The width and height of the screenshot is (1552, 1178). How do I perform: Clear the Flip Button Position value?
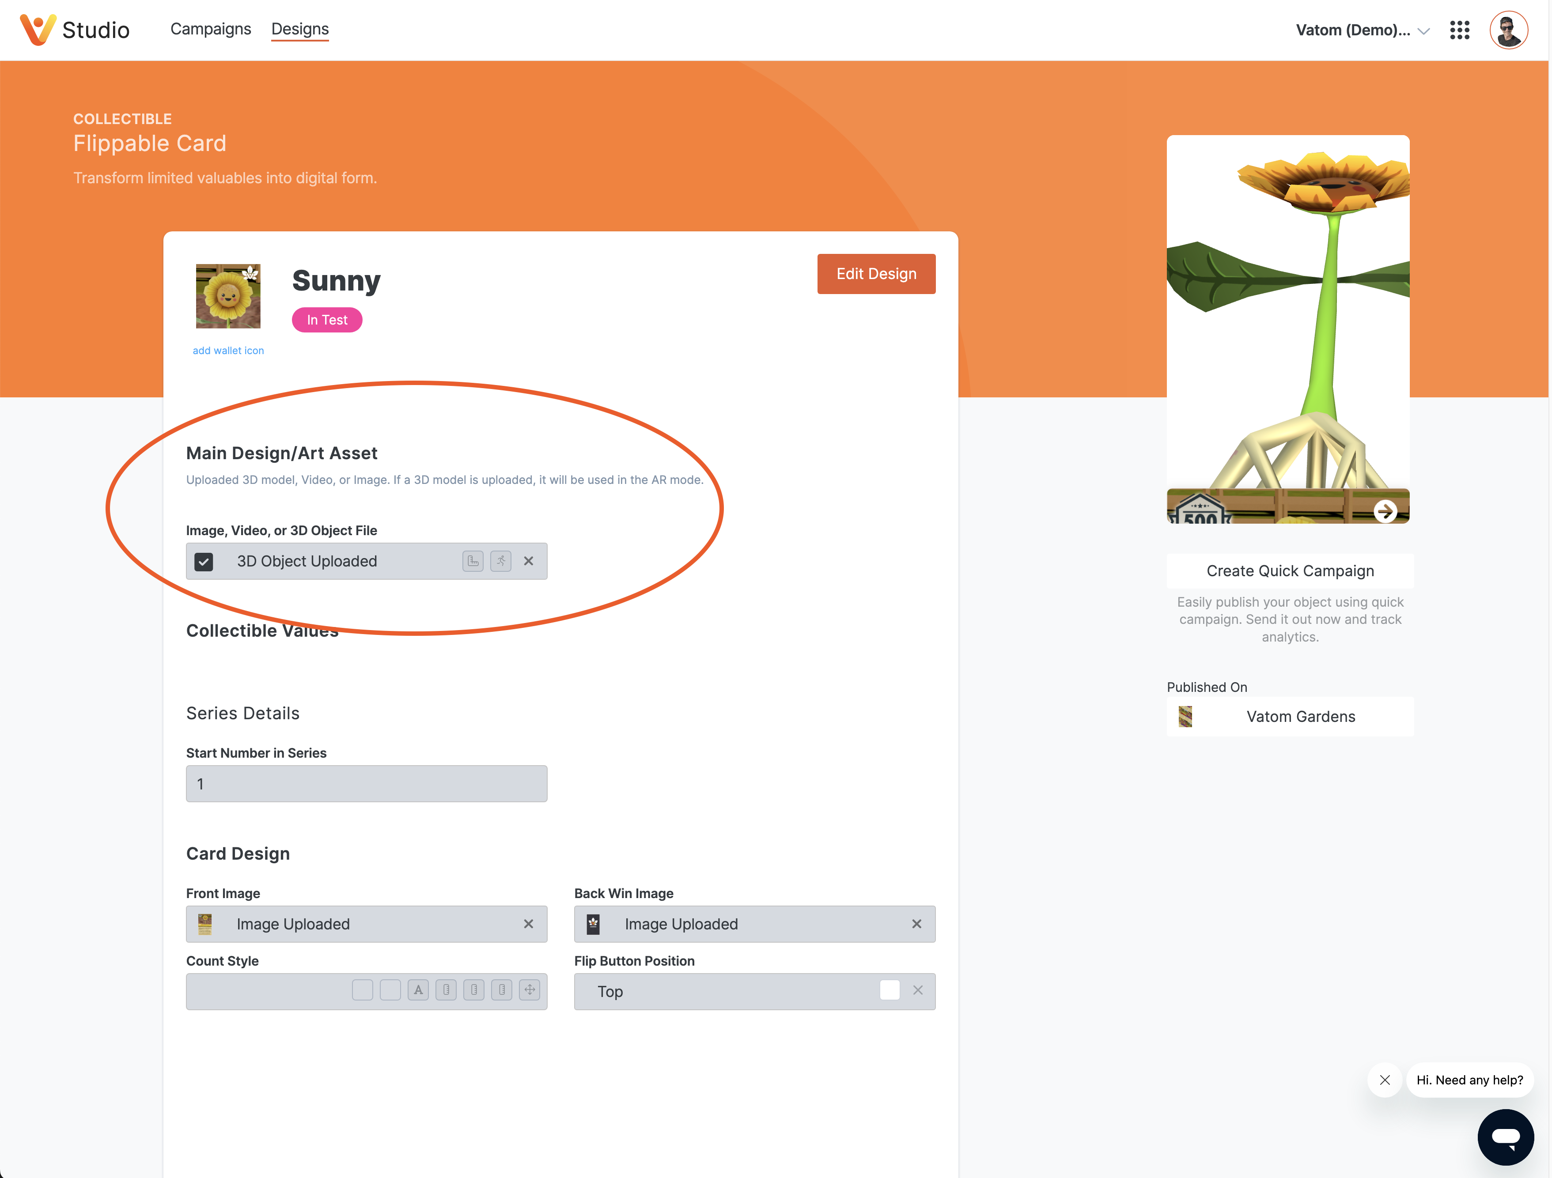[x=918, y=990]
